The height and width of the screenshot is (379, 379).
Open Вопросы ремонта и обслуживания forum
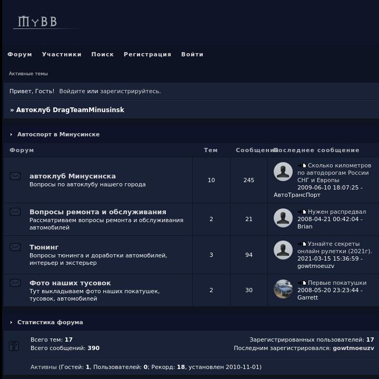(98, 212)
